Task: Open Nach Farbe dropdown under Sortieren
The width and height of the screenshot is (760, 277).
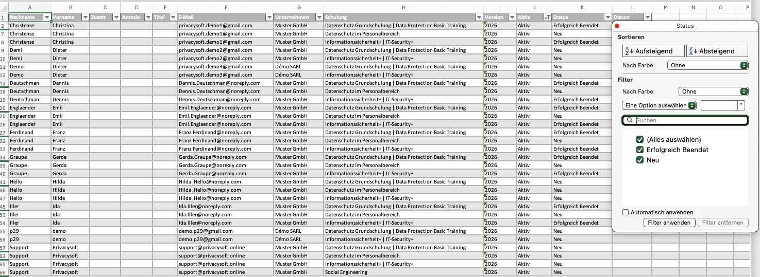Action: (x=707, y=65)
